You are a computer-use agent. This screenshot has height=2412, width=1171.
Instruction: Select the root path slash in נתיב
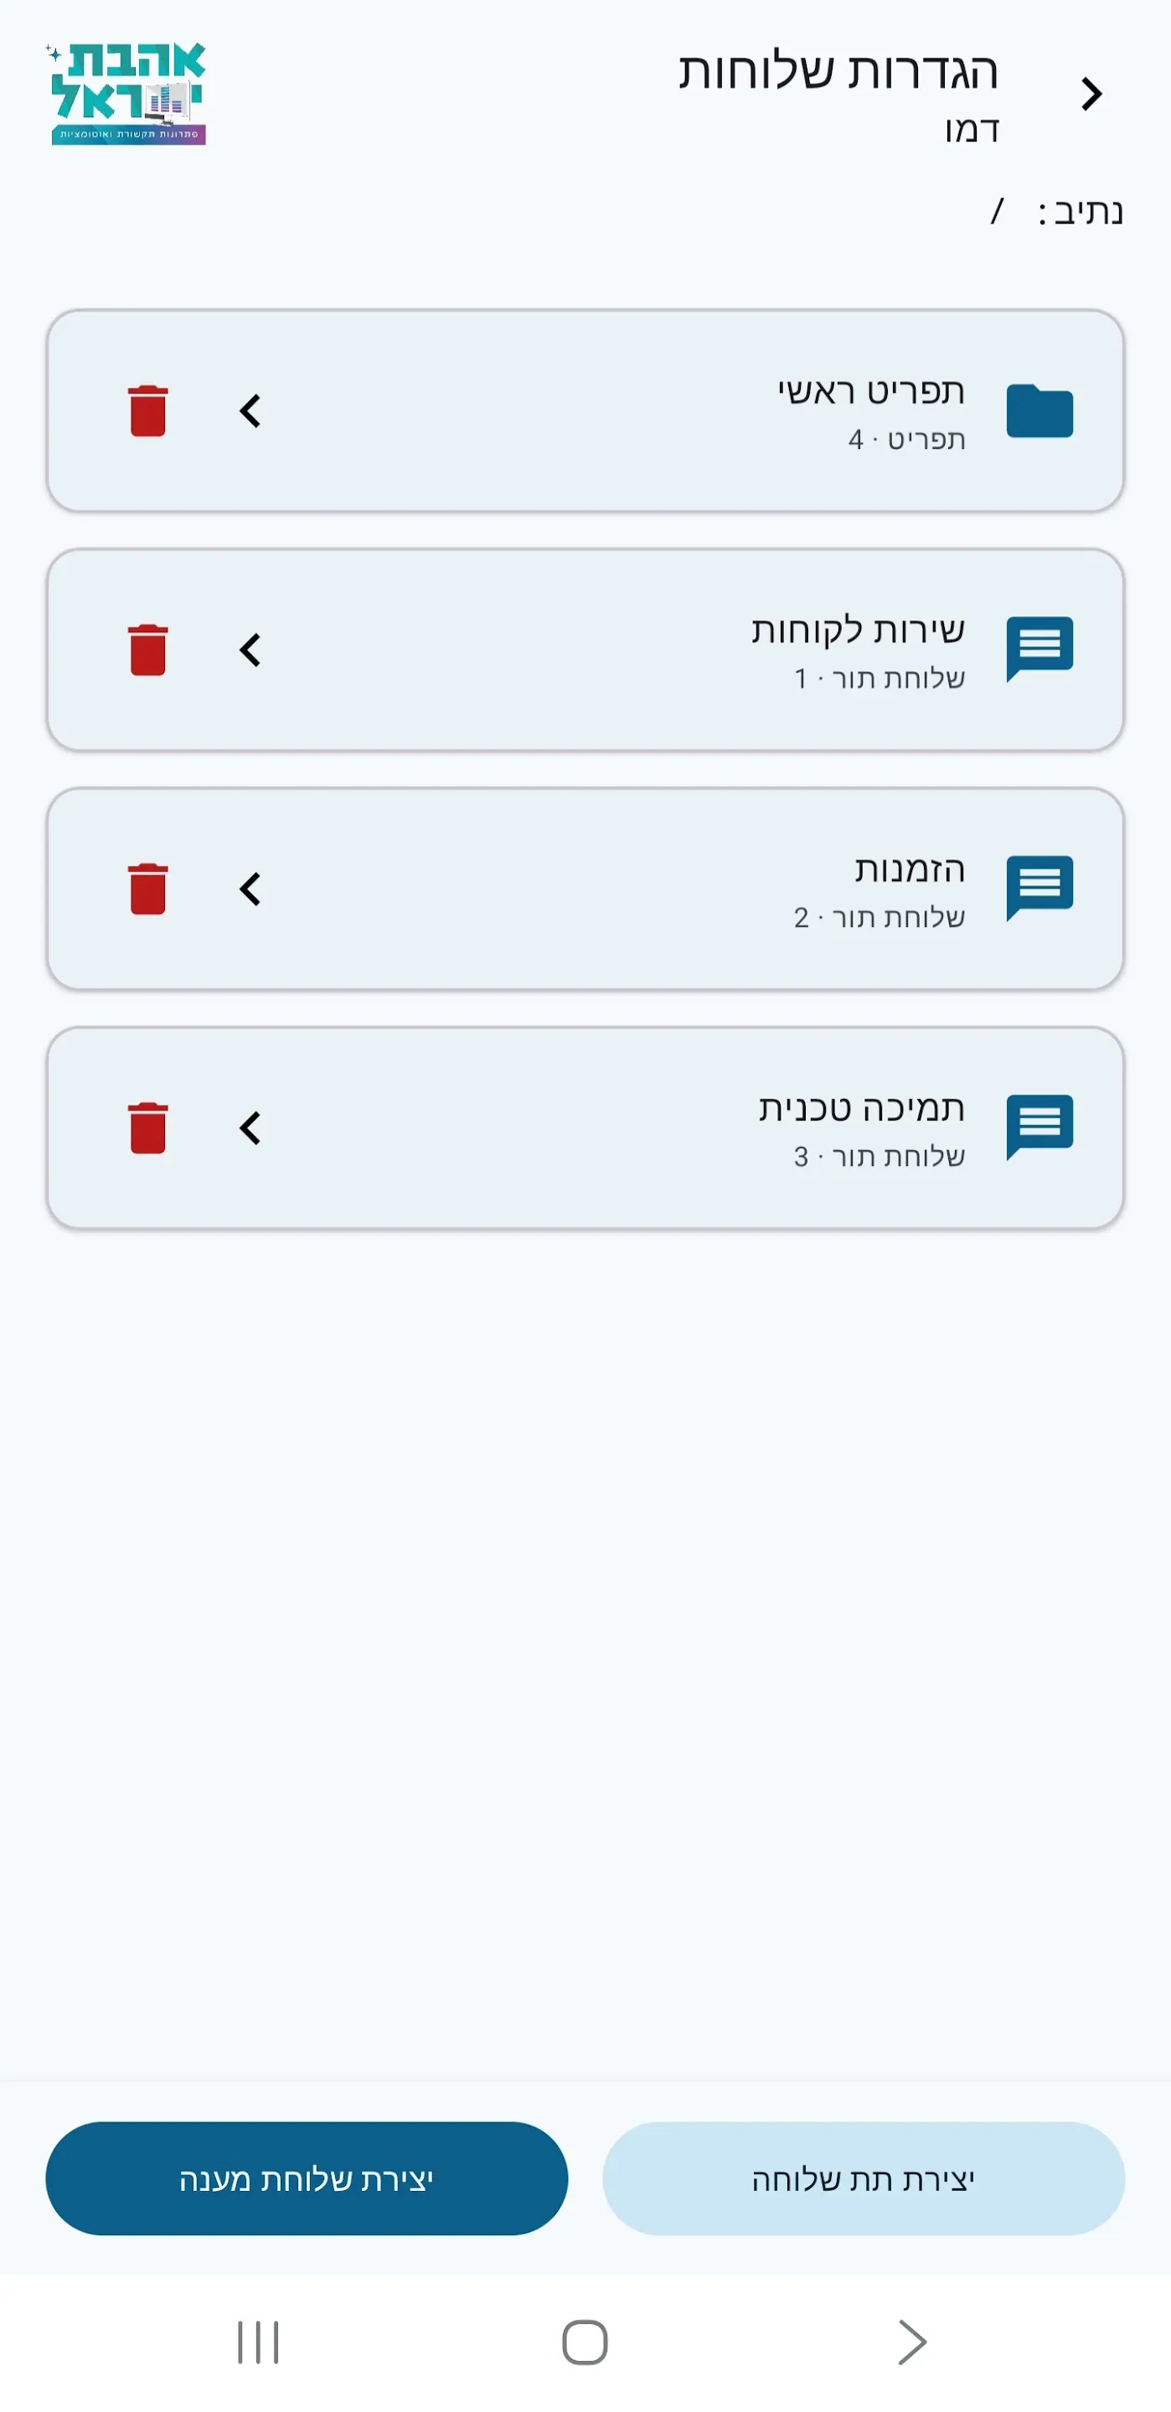[998, 211]
